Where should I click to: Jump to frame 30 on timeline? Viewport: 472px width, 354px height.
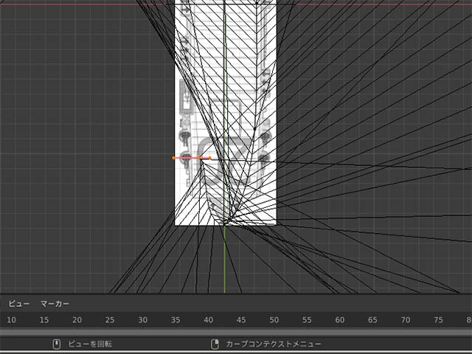coord(142,320)
